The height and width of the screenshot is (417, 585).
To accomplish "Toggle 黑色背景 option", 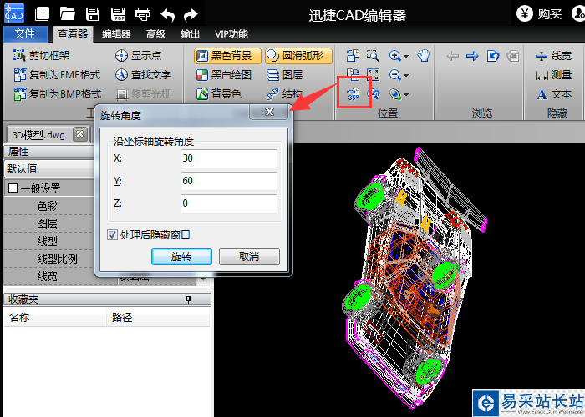I will [227, 56].
